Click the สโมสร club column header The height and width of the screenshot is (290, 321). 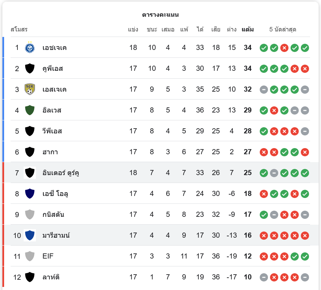point(19,29)
